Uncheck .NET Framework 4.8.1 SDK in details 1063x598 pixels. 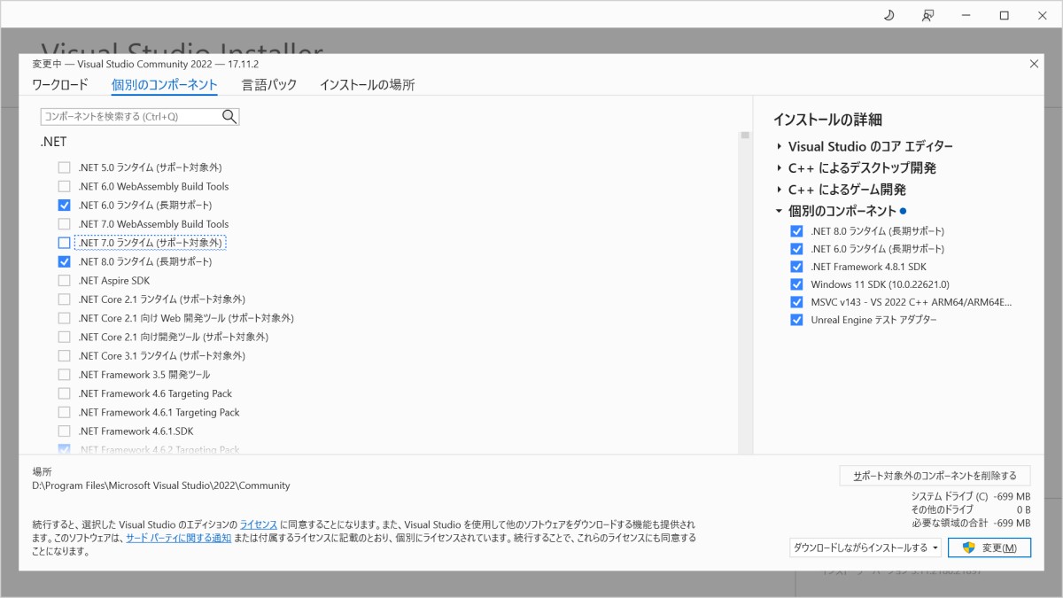796,267
